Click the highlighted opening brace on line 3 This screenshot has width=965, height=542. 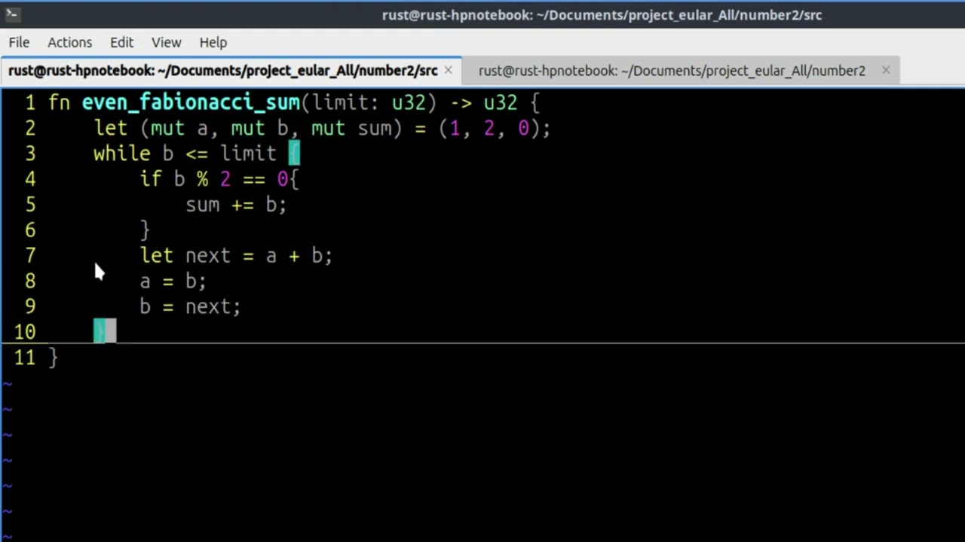click(x=294, y=154)
